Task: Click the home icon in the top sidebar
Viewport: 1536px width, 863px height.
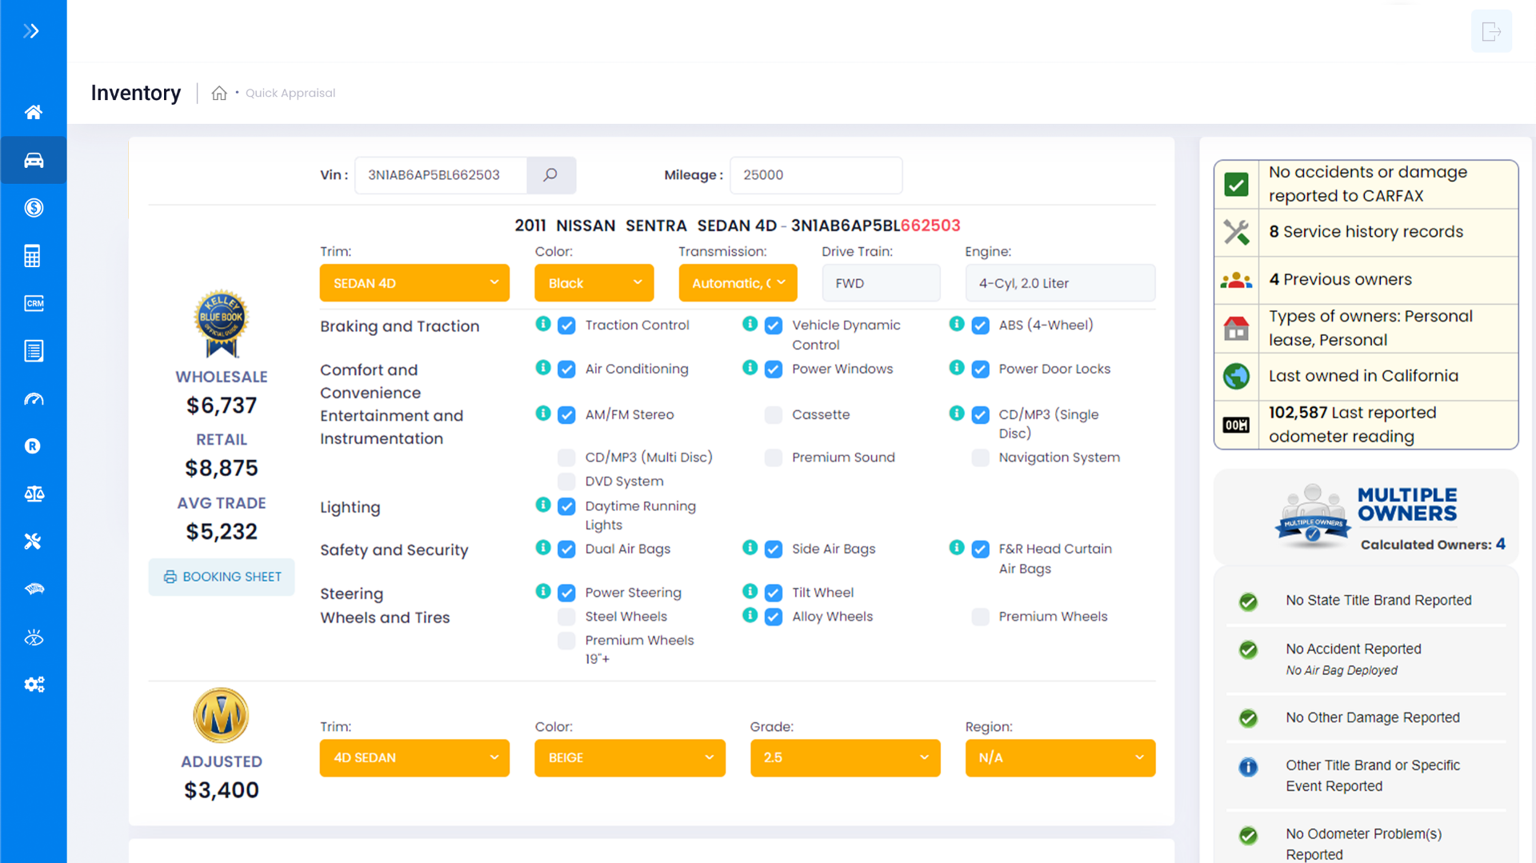Action: click(x=34, y=112)
